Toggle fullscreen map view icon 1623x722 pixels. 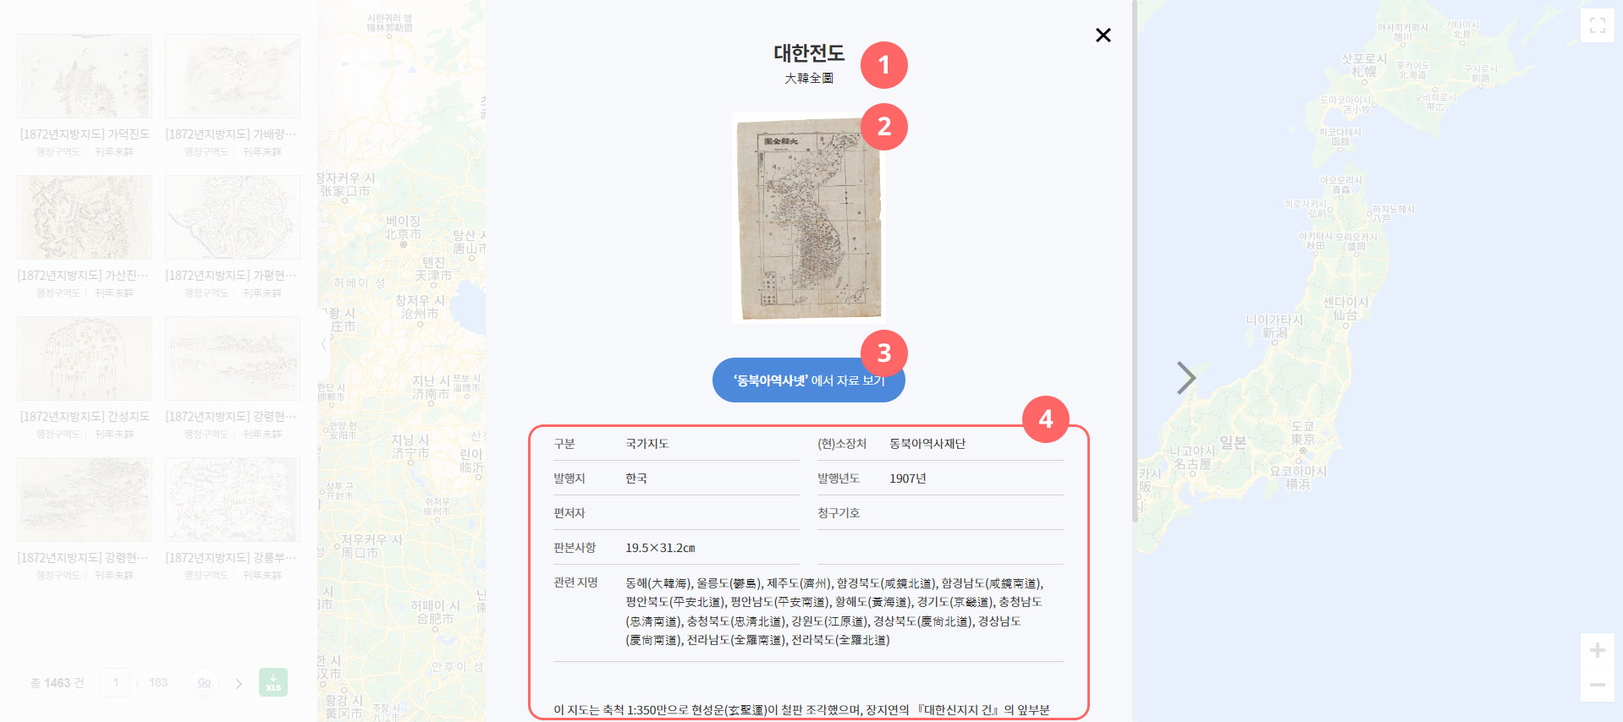[x=1597, y=25]
